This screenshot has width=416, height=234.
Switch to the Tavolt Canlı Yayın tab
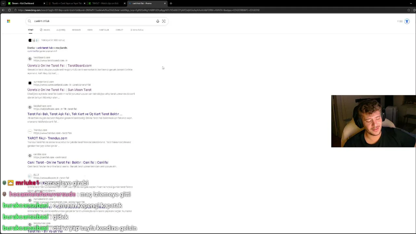(x=67, y=3)
